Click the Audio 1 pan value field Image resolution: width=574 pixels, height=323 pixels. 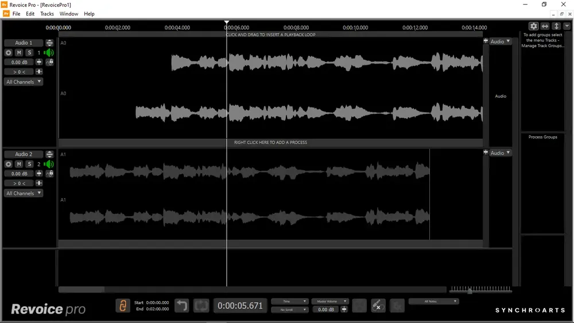[19, 72]
